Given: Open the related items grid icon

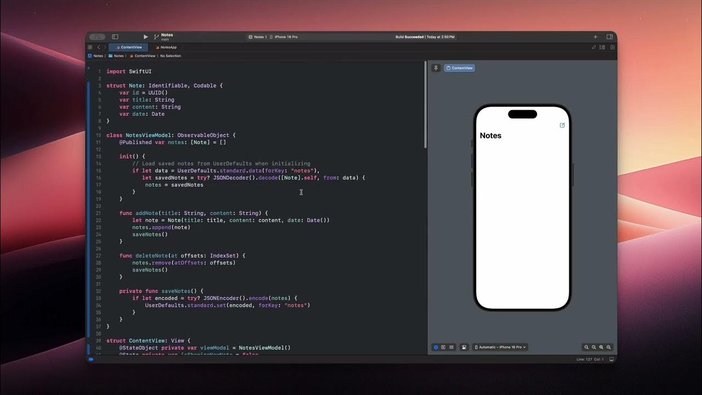Looking at the screenshot, I should pos(90,47).
